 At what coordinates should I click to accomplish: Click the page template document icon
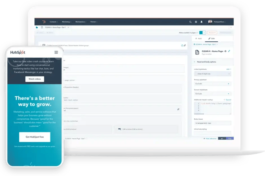click(197, 52)
